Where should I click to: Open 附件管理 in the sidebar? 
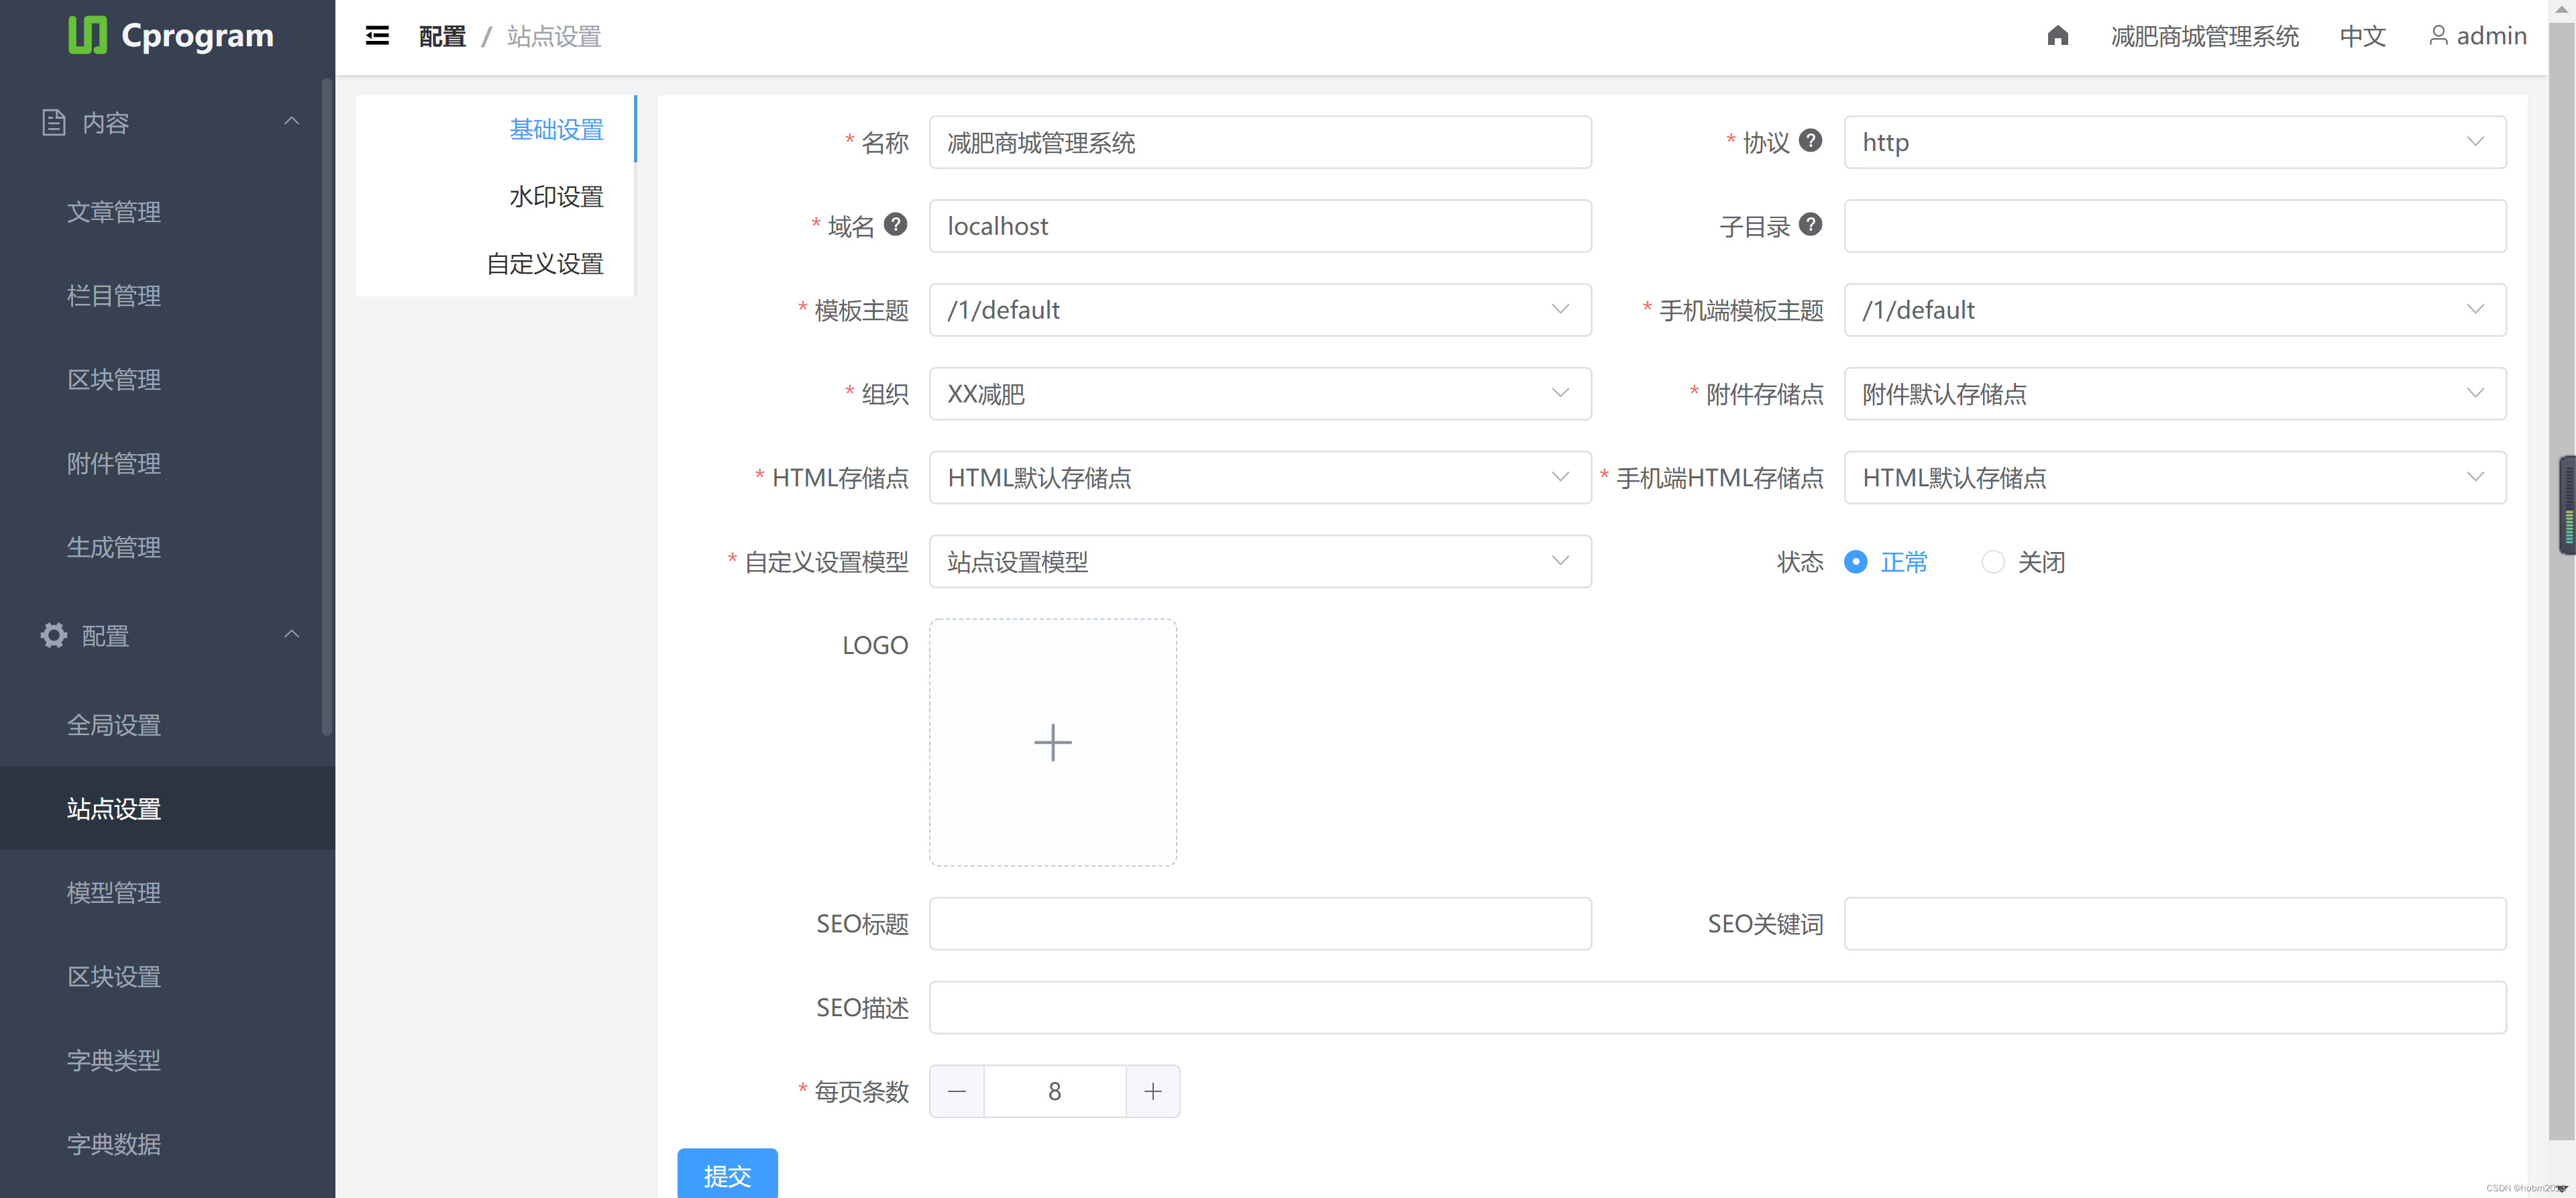pos(114,463)
